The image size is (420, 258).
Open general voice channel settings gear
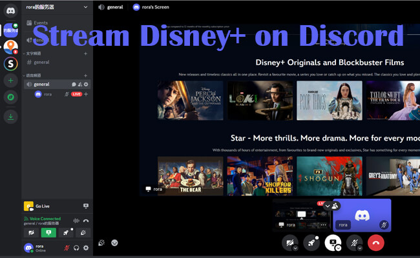click(x=86, y=84)
